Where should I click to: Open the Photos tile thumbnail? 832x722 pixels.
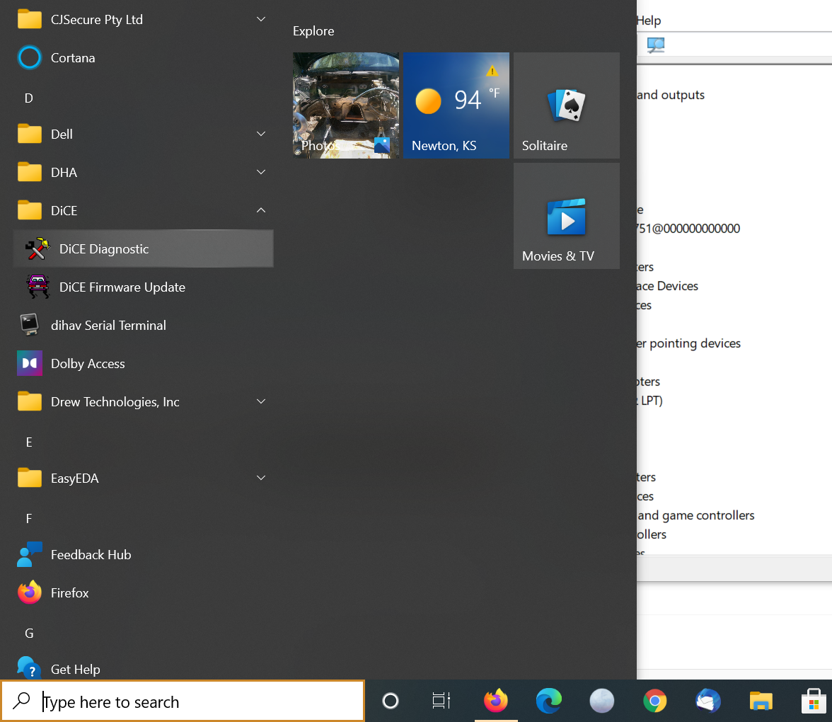[x=346, y=105]
